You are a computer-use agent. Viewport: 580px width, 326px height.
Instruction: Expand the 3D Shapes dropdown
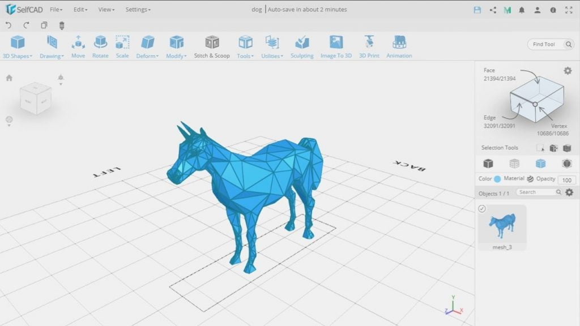18,47
